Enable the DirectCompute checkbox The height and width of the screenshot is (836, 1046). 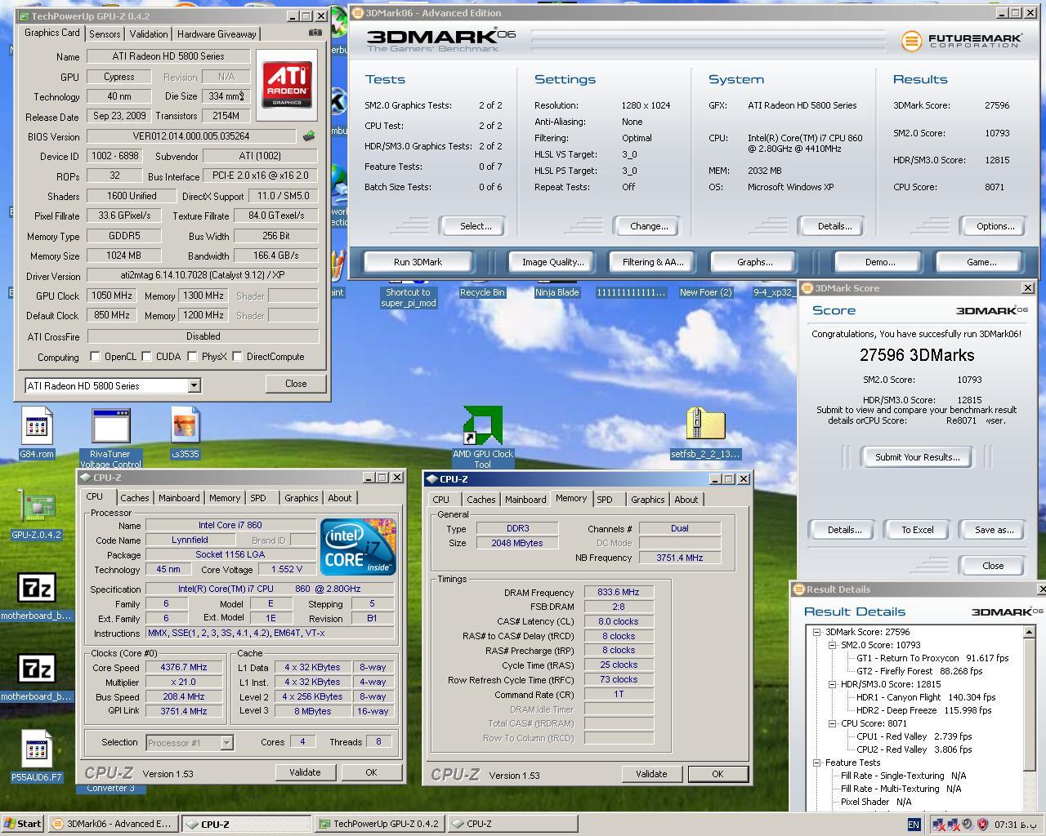[237, 357]
